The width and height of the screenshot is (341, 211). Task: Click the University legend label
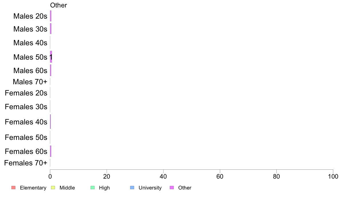click(x=150, y=188)
